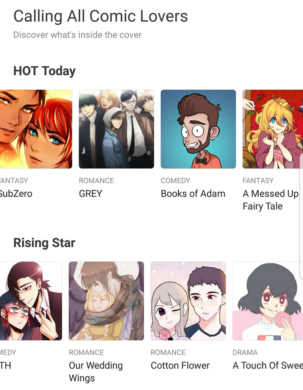Tap the Cotton Flower title text
This screenshot has height=390, width=303.
pyautogui.click(x=180, y=365)
